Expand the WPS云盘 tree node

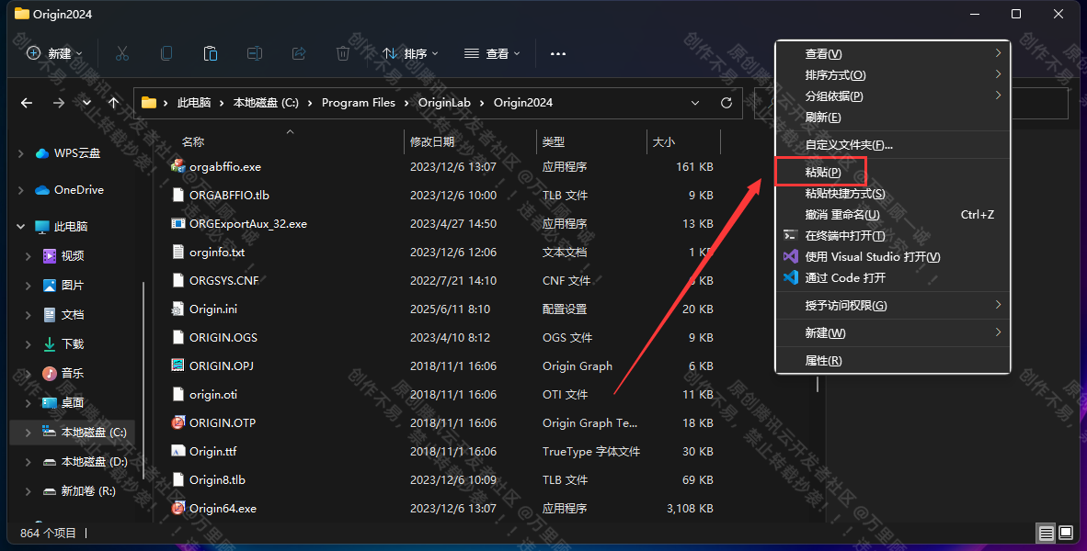(x=21, y=153)
